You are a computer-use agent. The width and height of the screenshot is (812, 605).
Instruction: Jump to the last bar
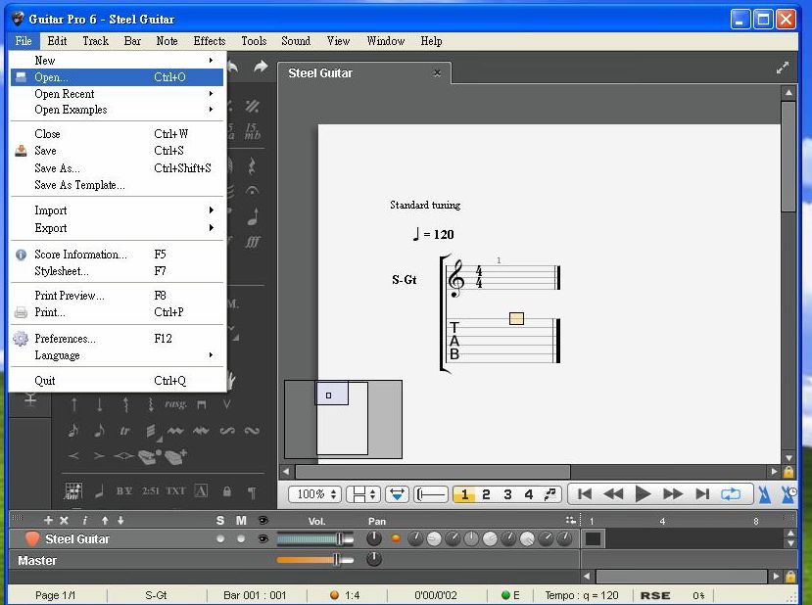pos(702,494)
